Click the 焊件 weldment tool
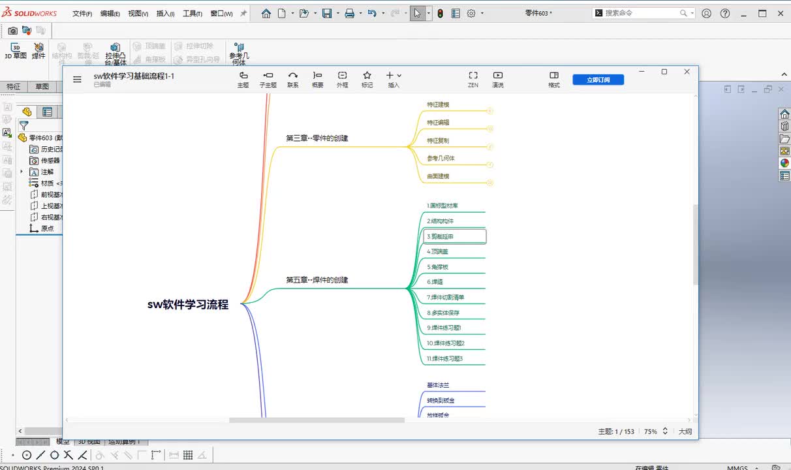791x470 pixels. [x=39, y=51]
